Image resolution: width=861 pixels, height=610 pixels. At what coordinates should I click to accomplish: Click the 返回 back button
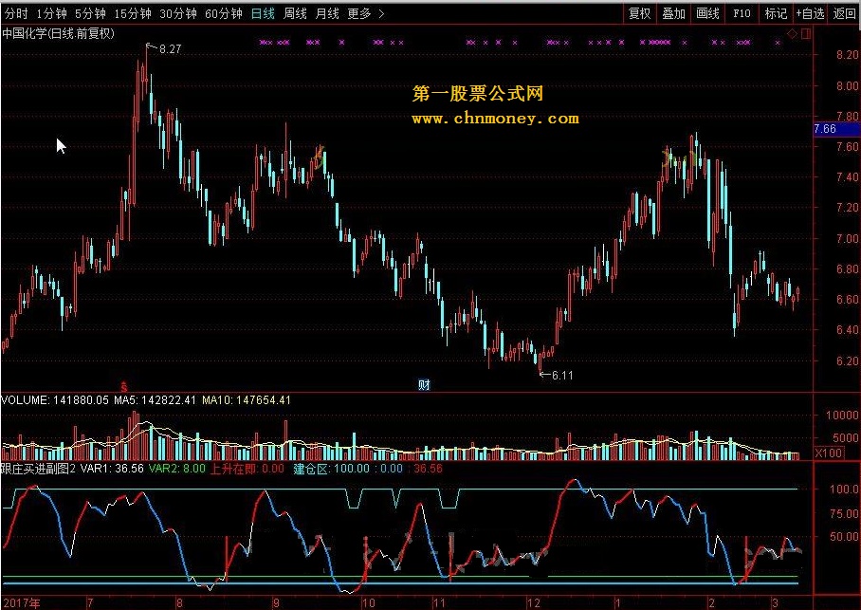tap(844, 13)
